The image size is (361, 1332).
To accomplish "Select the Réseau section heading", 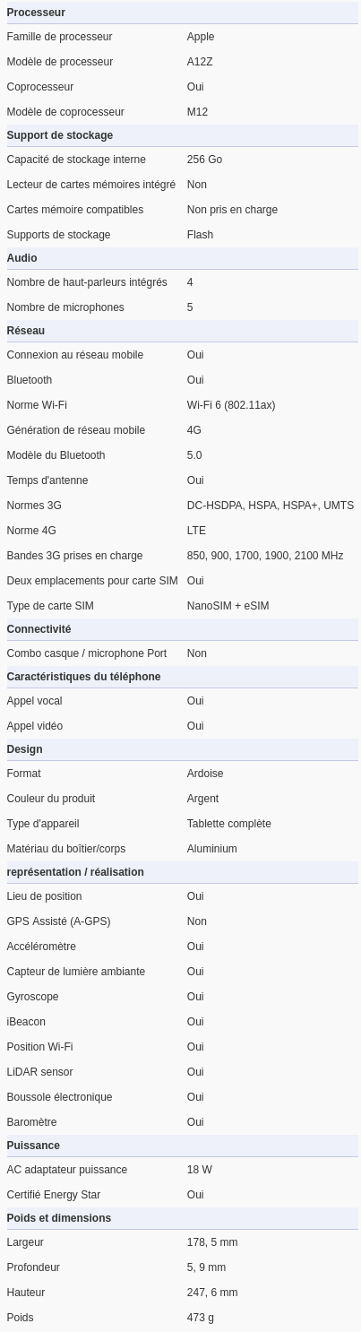I will pyautogui.click(x=25, y=331).
